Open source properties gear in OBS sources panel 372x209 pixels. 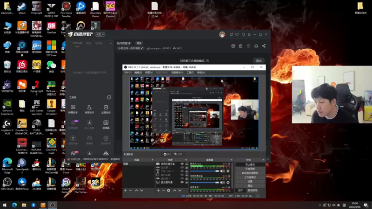point(169,190)
